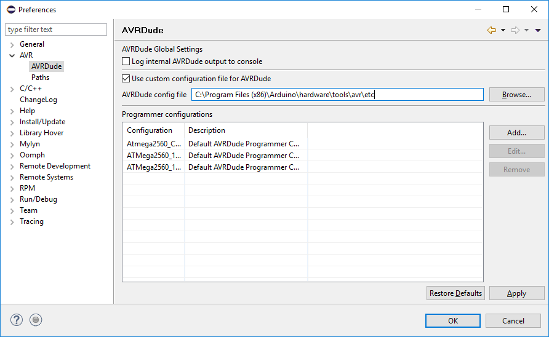
Task: Click the Eclipse Preferences title icon
Action: tap(11, 9)
